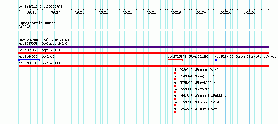Click the blue nsv1160932 variant glyph
Image resolution: width=278 pixels, height=124 pixels.
tap(29, 60)
